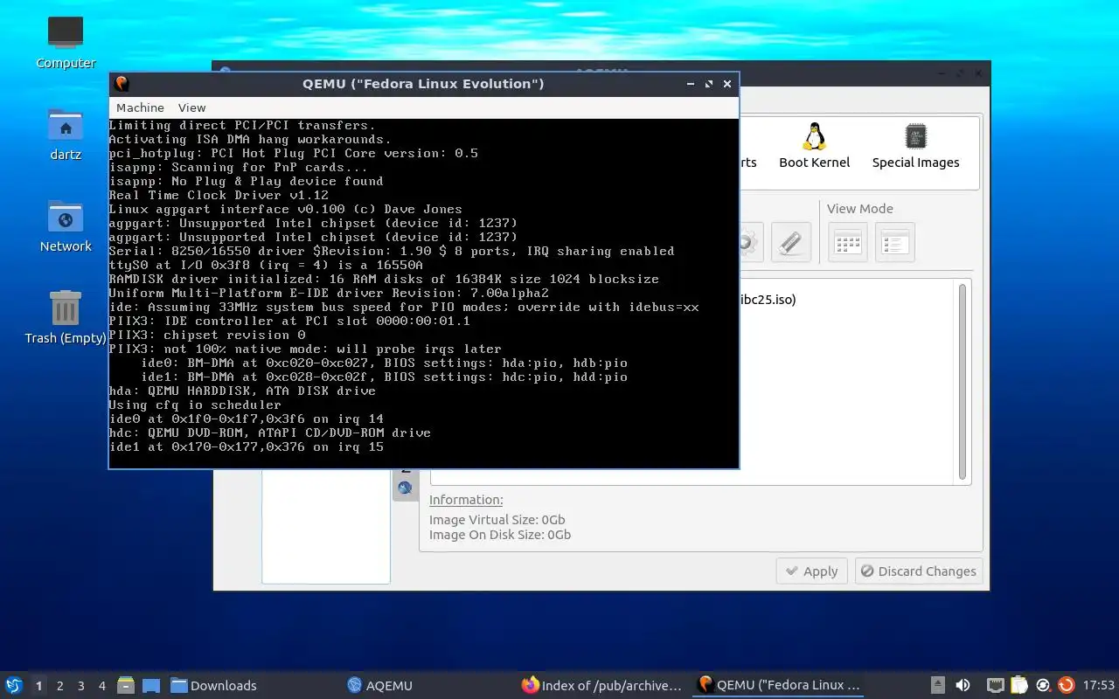Open network status tray icon
The width and height of the screenshot is (1119, 699).
[996, 686]
